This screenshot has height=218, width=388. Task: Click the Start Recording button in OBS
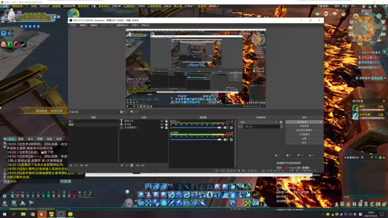click(304, 126)
